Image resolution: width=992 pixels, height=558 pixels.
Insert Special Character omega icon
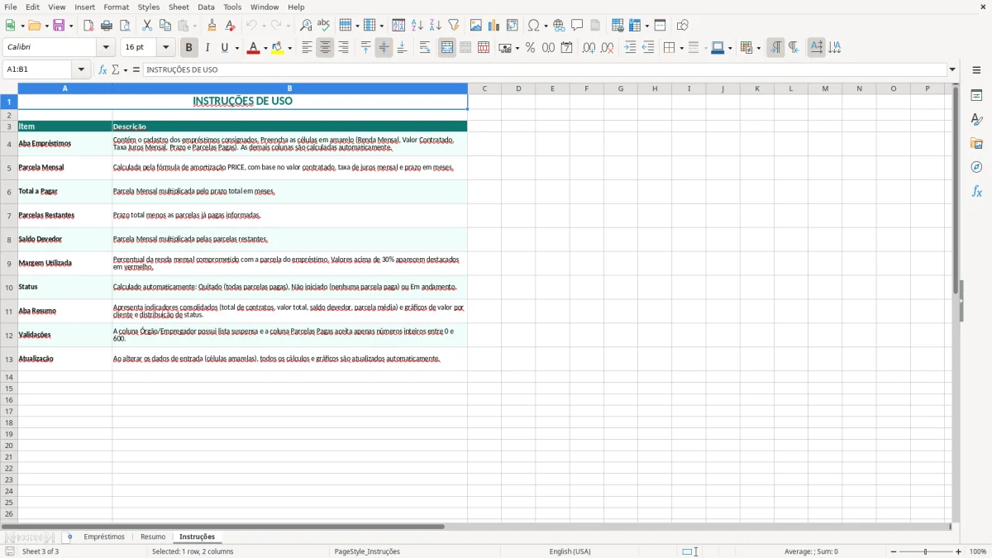pos(533,26)
